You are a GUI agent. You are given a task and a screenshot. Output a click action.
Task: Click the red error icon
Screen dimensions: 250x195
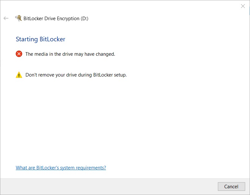click(19, 54)
